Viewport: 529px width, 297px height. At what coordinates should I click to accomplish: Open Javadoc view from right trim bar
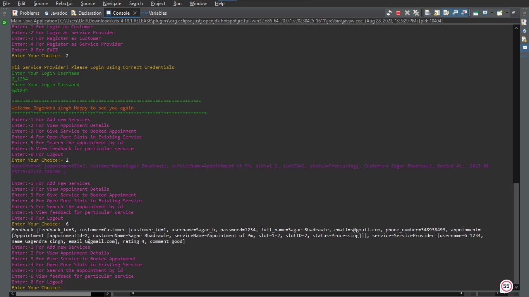pyautogui.click(x=524, y=31)
